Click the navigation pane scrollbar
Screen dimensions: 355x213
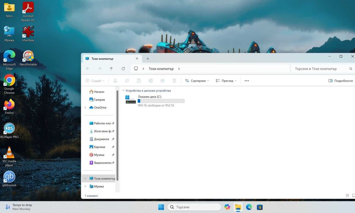[x=117, y=135]
